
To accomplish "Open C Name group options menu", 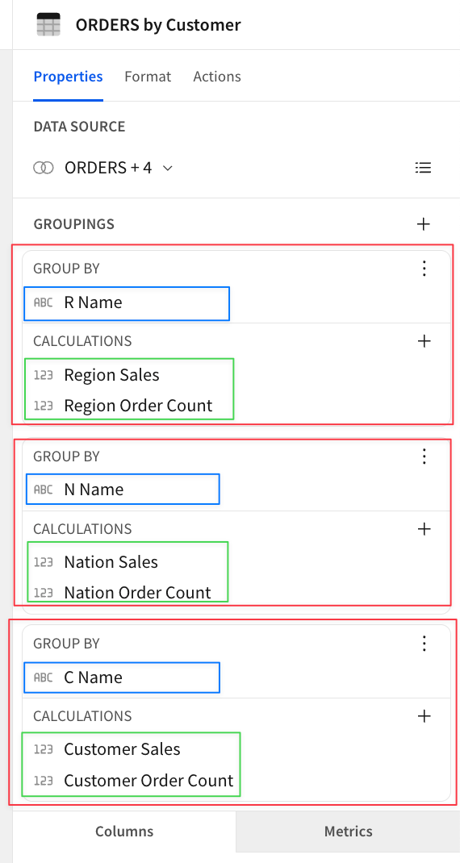I will pos(424,644).
